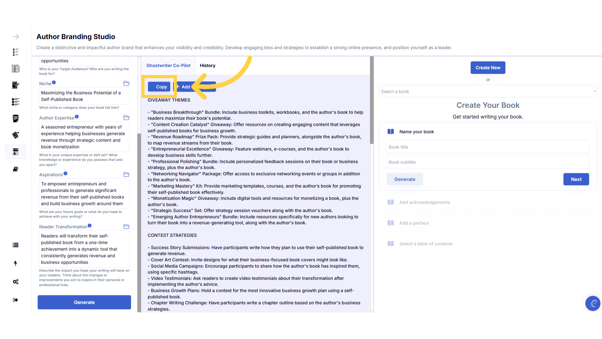Click the folder icon beside Niche
The image size is (602, 339).
click(x=126, y=83)
